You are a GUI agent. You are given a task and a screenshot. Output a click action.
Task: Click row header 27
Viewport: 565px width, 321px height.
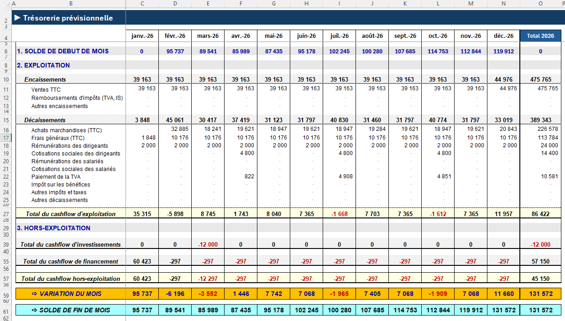tap(5, 214)
